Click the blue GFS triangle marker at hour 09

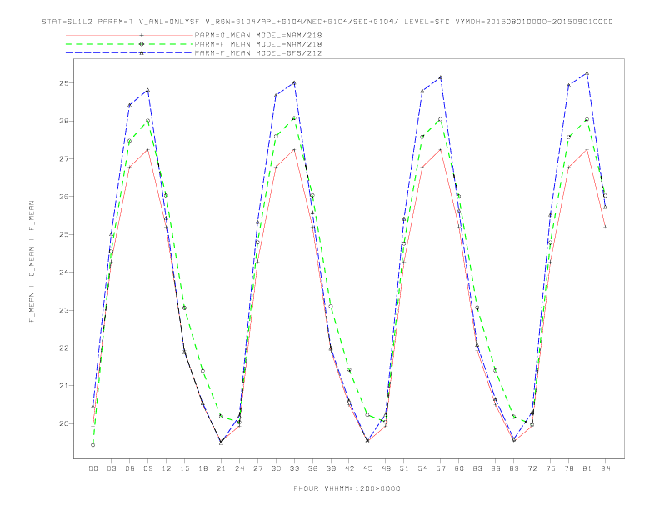pyautogui.click(x=147, y=90)
